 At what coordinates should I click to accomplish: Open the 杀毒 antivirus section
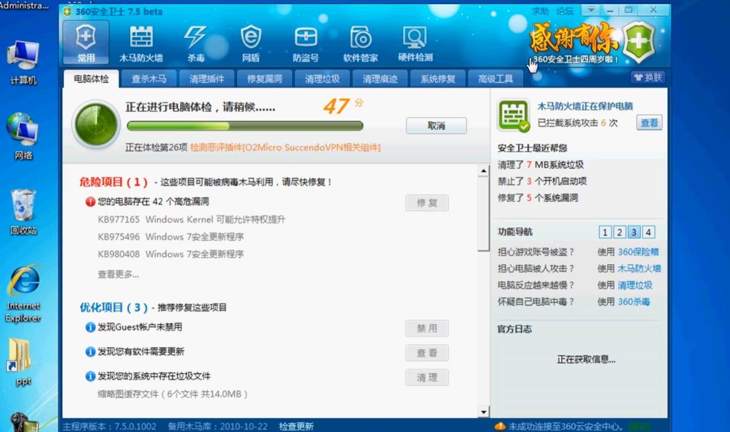(x=196, y=42)
